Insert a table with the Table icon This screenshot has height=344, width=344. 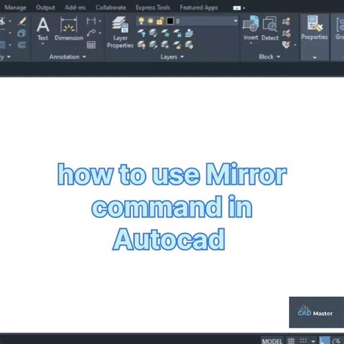coord(91,45)
